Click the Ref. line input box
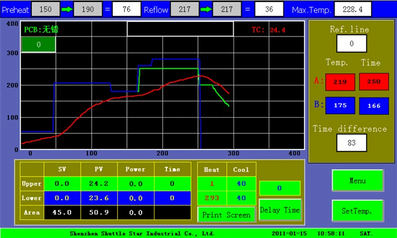The height and width of the screenshot is (238, 397). [351, 44]
